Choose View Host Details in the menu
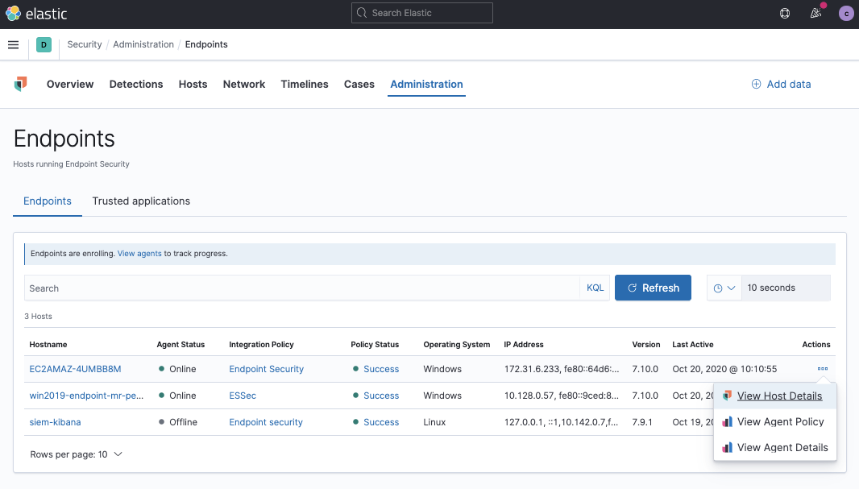The image size is (859, 489). click(x=777, y=396)
